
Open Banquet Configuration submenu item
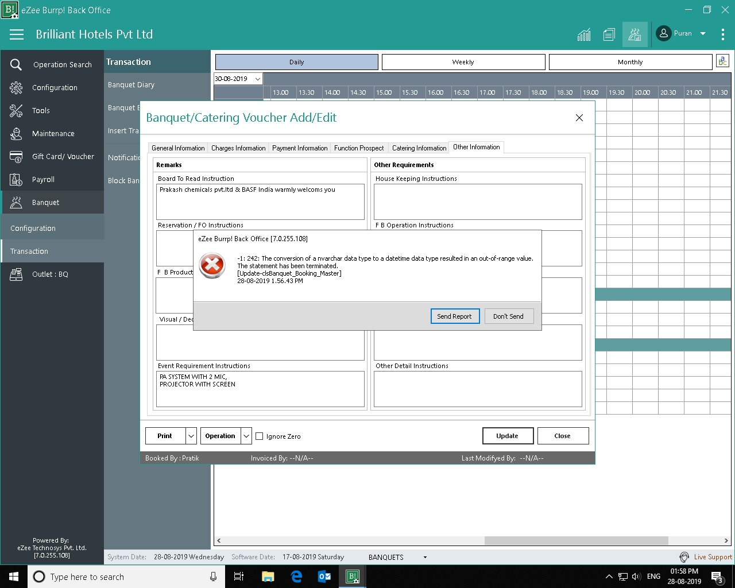(52, 228)
